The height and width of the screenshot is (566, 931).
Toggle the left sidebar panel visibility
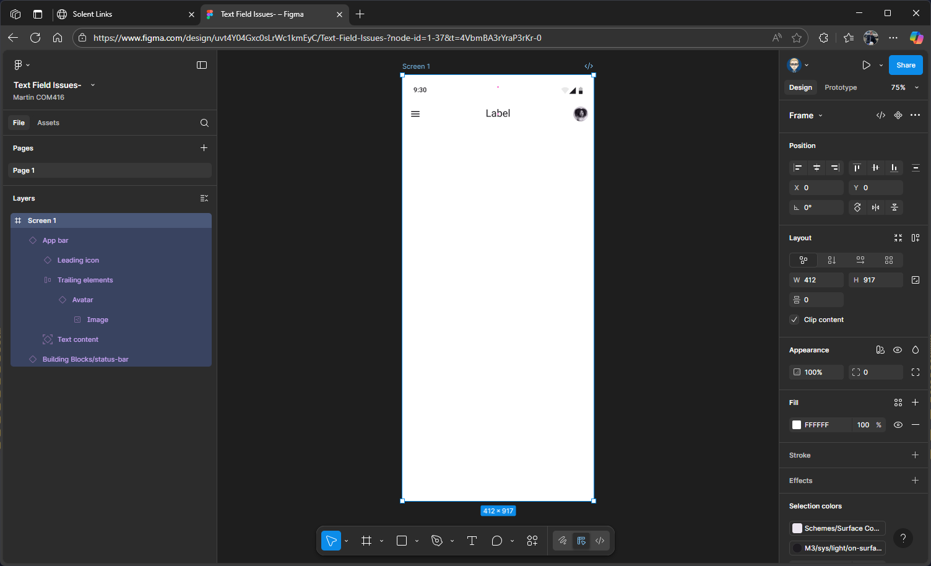tap(202, 65)
